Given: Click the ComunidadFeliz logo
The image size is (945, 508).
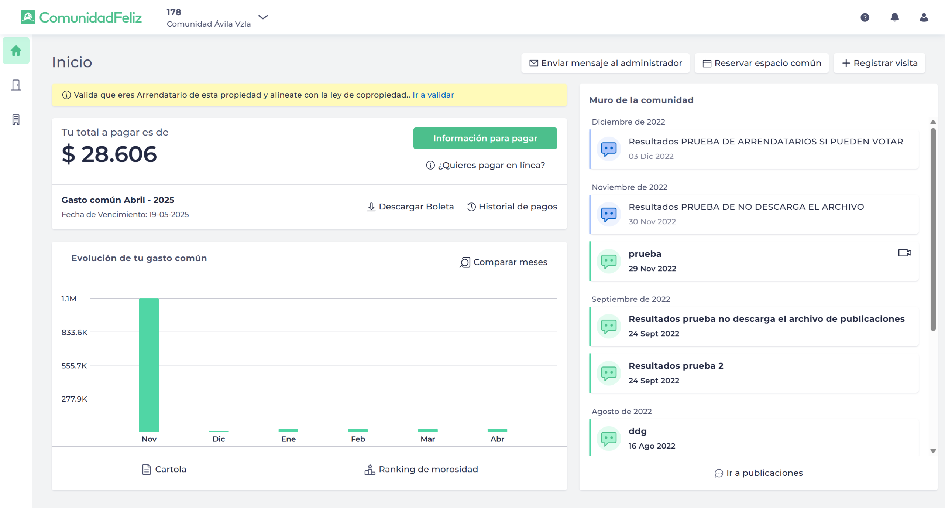Looking at the screenshot, I should coord(82,17).
